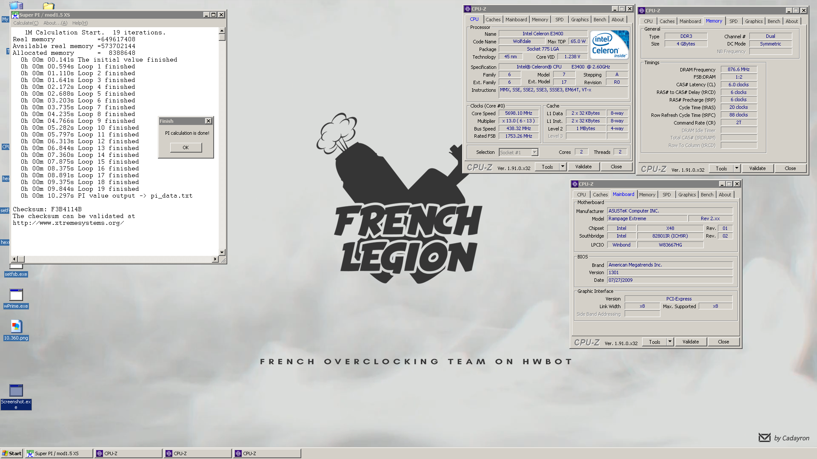Activate the second CPU-Z taskbar button
817x459 pixels.
coord(197,453)
